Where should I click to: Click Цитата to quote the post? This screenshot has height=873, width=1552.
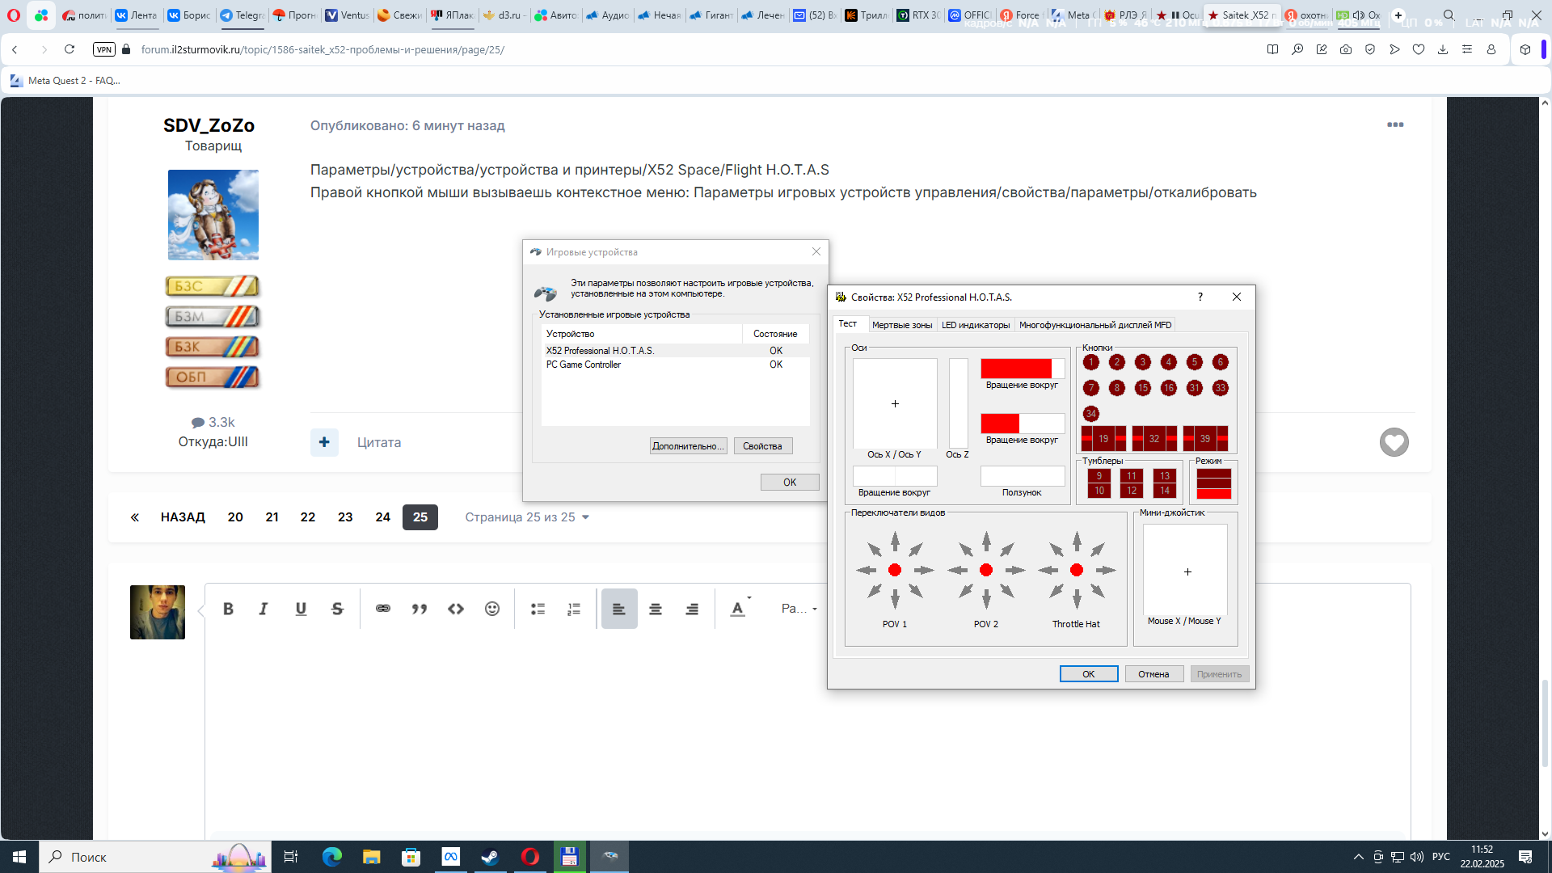[379, 442]
